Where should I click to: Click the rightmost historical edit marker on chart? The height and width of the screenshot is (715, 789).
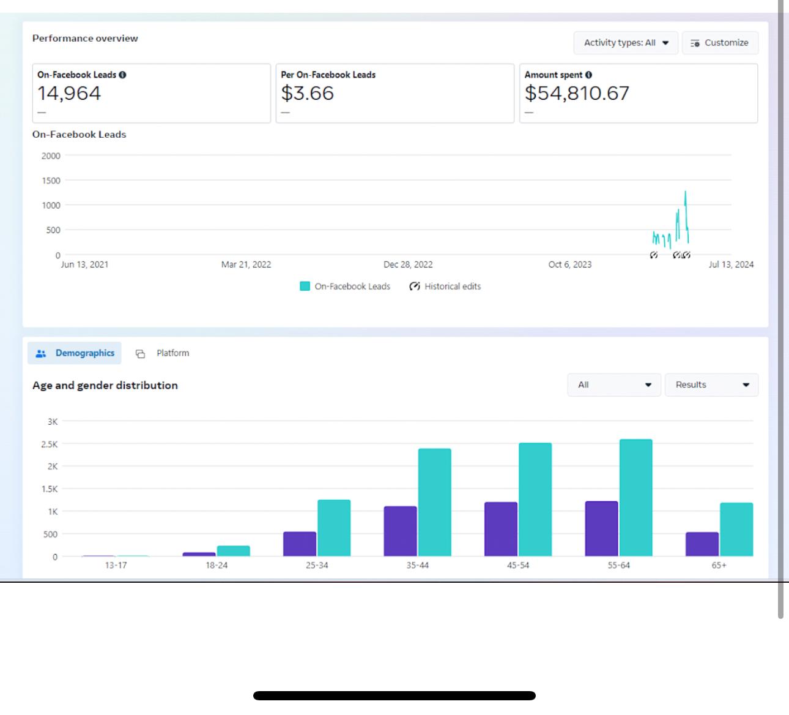coord(686,255)
